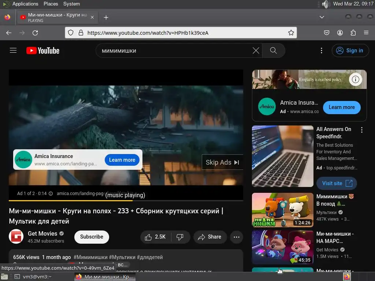Share the video
The width and height of the screenshot is (375, 281).
(x=210, y=237)
